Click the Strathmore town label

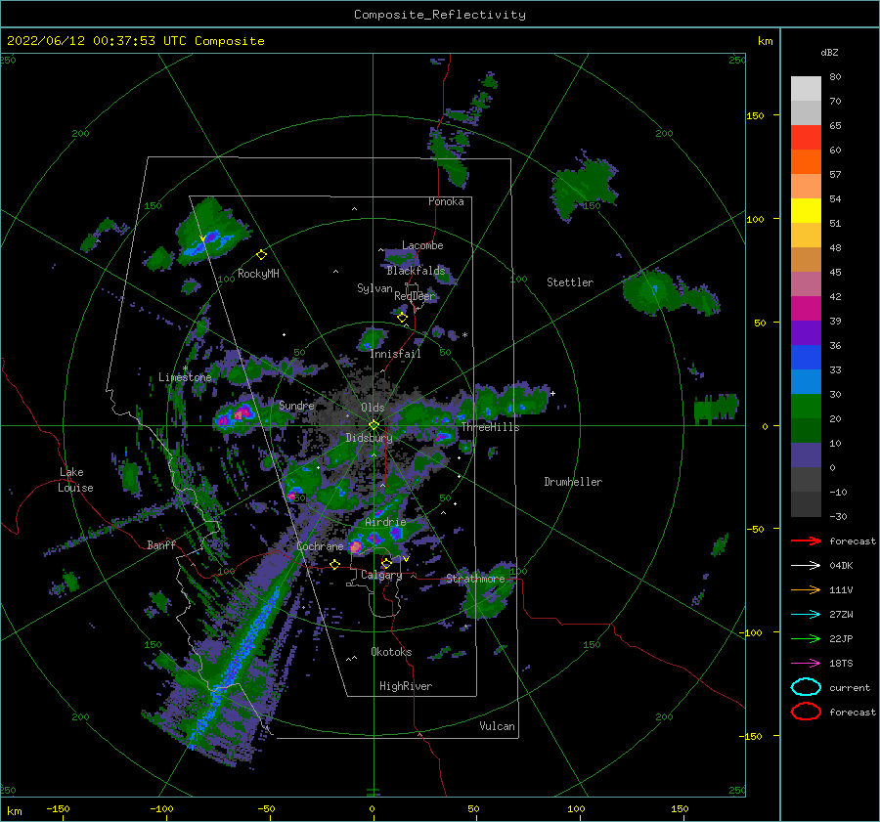coord(475,579)
